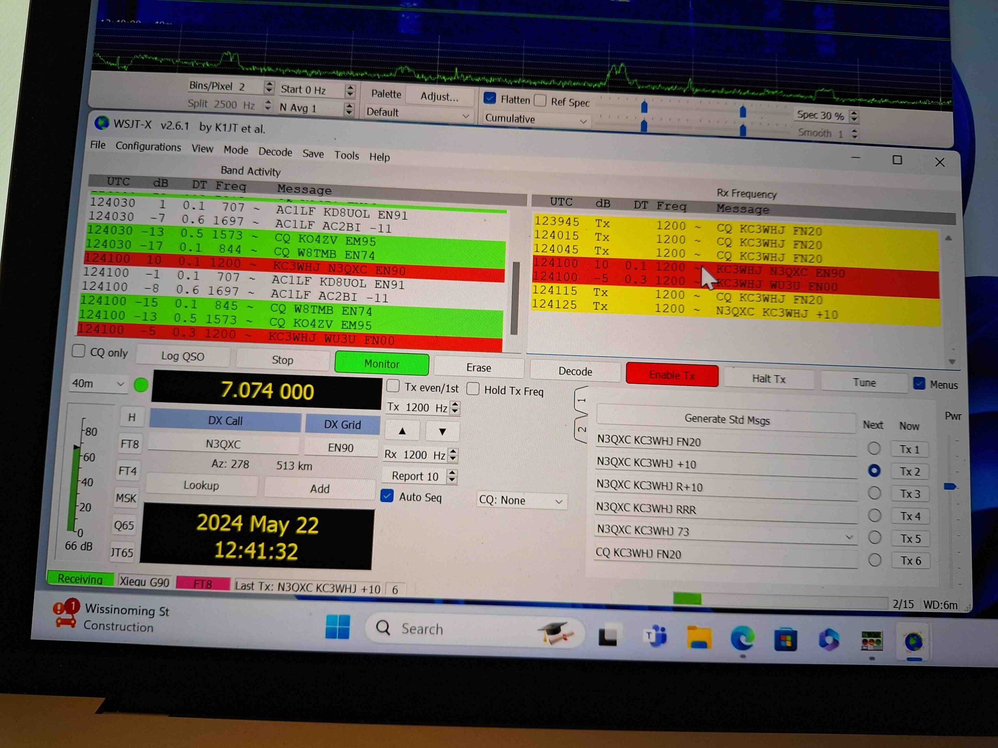Click the Tx 2 Now button

tap(910, 472)
